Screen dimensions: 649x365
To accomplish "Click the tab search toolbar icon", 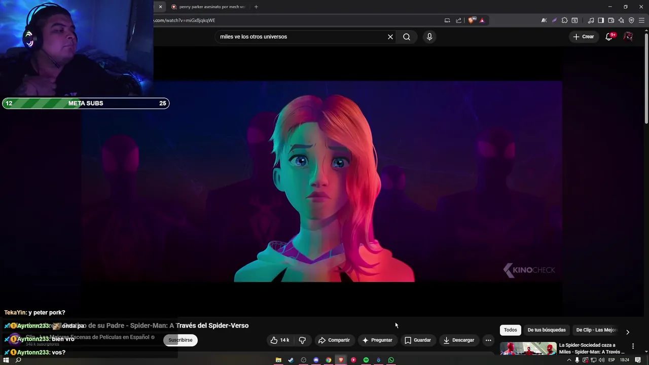I will click(574, 20).
